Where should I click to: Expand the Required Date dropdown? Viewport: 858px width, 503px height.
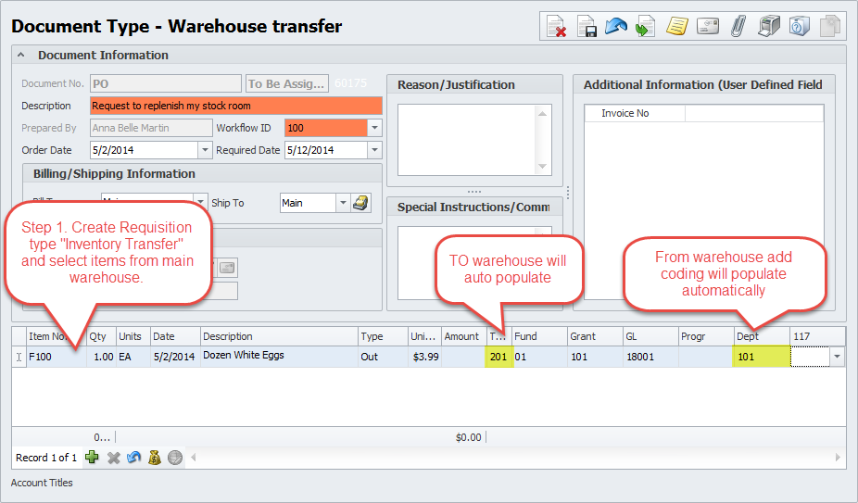(x=374, y=150)
